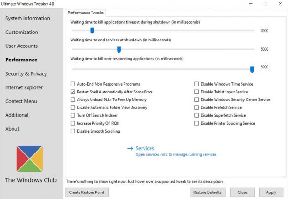Select Internet Explorer in sidebar
The image size is (288, 199).
pos(24,87)
